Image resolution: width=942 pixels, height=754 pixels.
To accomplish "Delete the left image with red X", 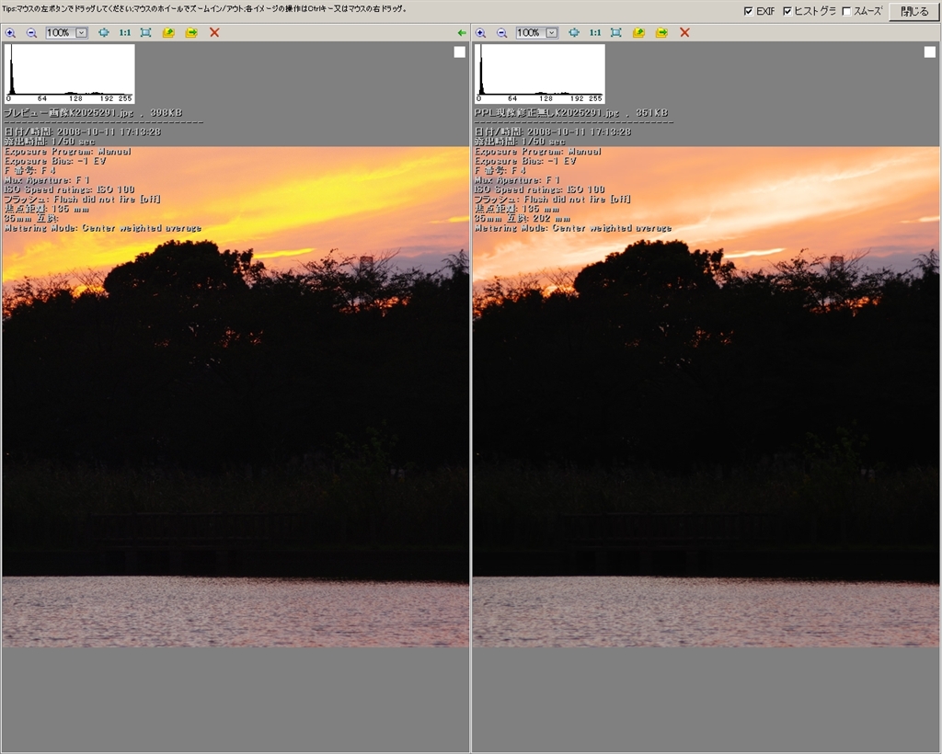I will [214, 32].
